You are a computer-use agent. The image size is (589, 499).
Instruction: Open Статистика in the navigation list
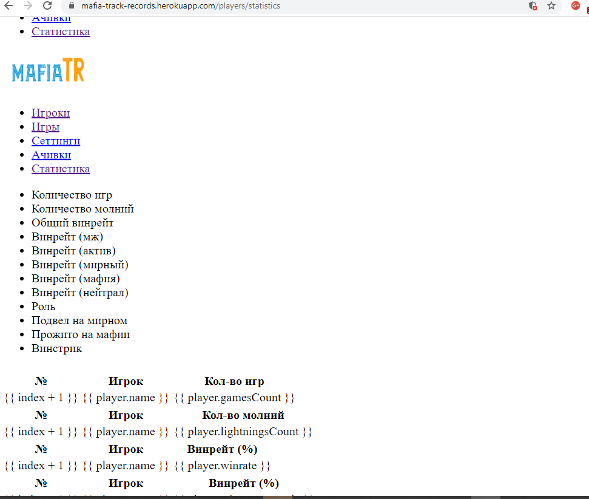click(61, 169)
